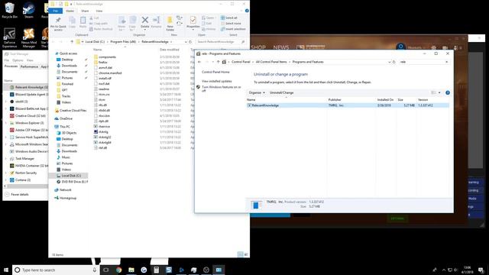Expand the obs64 process in Task Manager
Screen dimensions: 489x275
coord(5,102)
